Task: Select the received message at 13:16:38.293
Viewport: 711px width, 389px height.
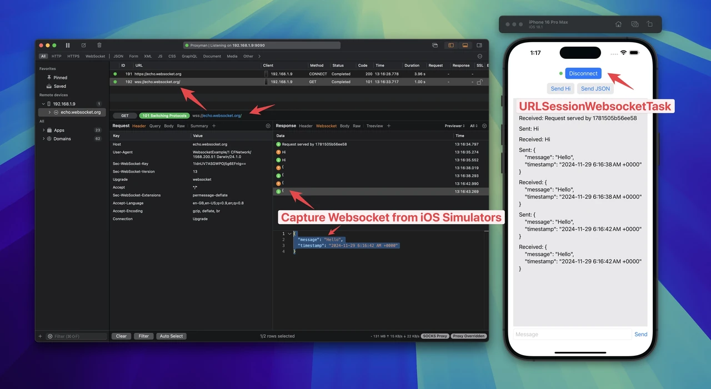Action: tap(380, 175)
